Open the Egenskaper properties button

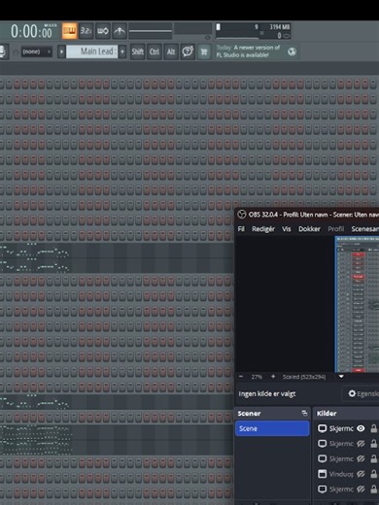coord(361,393)
